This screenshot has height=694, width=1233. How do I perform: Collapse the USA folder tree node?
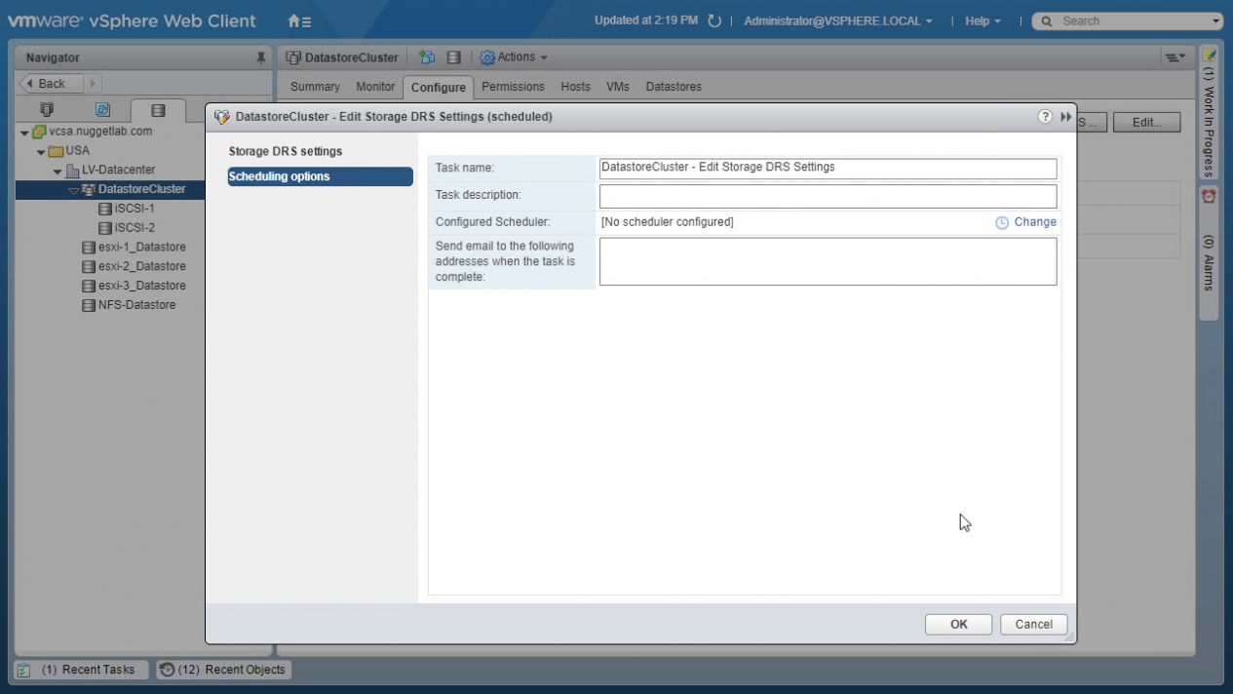click(x=41, y=152)
